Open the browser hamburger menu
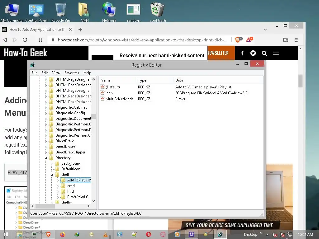319x239 pixels. click(296, 40)
